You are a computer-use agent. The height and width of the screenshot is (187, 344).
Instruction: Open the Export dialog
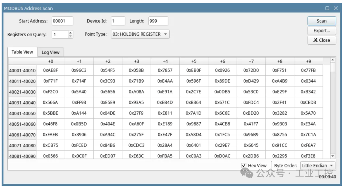[322, 31]
